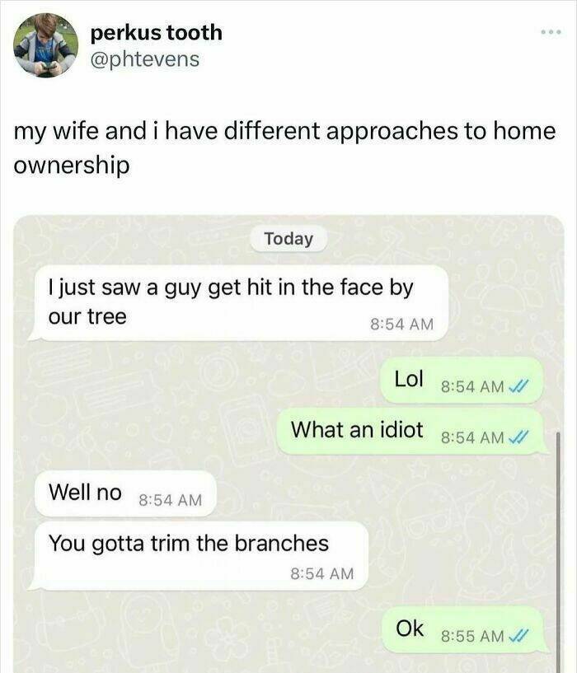Viewport: 577px width, 673px height.
Task: Click the tweet text about home ownership
Action: pos(284,147)
